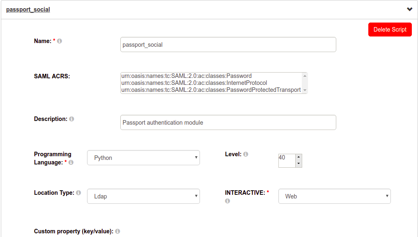Decrement the Level value with the down arrow
The image size is (418, 237).
(x=299, y=164)
